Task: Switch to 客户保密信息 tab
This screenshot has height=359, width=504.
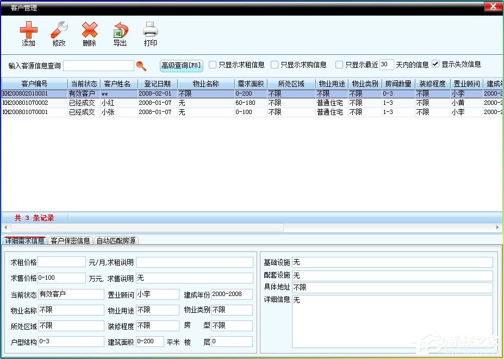Action: (70, 241)
